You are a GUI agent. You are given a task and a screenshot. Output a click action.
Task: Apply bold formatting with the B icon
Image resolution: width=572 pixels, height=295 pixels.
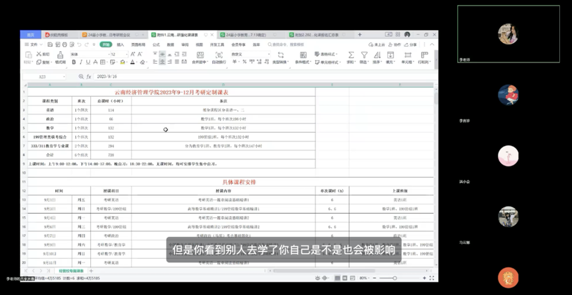(74, 62)
